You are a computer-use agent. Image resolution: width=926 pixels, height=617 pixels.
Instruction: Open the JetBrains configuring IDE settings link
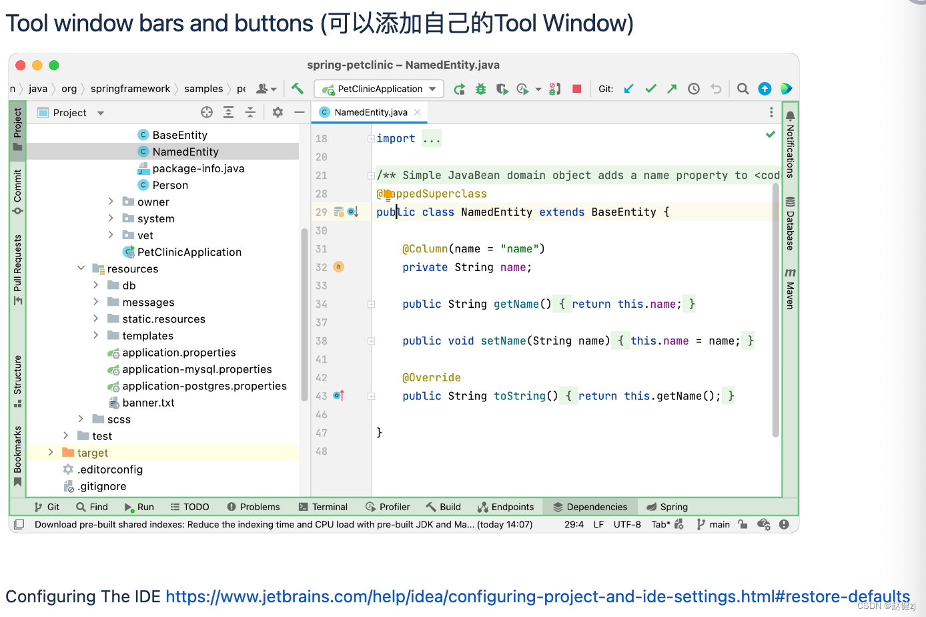[x=538, y=596]
